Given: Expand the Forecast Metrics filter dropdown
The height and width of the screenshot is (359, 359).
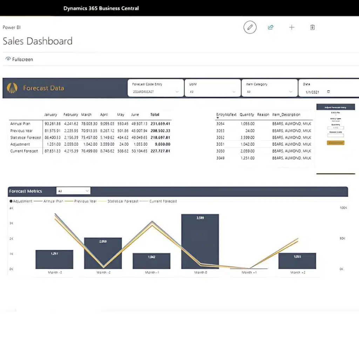Looking at the screenshot, I should 87,191.
